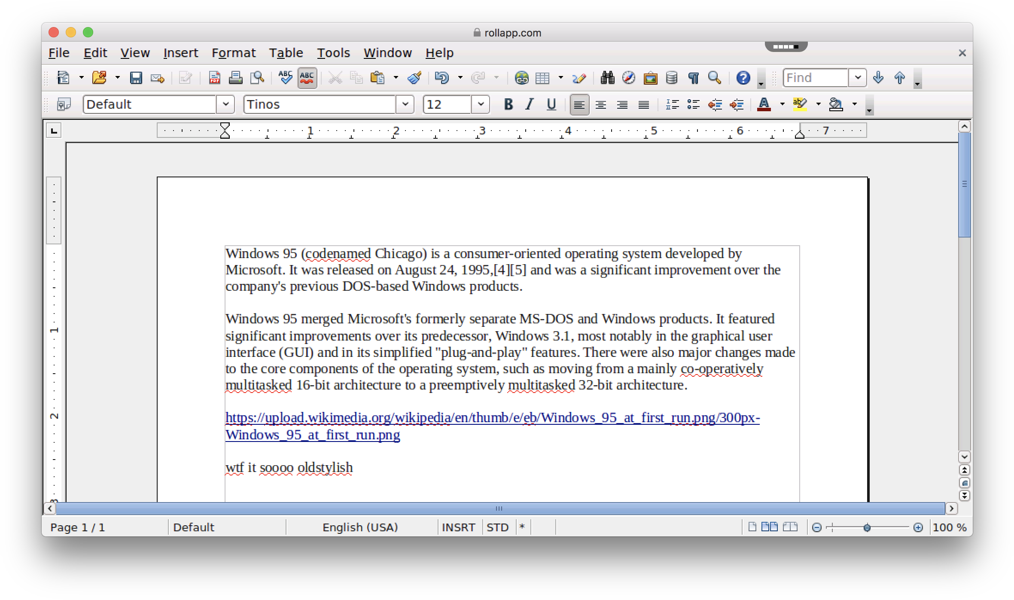Toggle bold formatting
Viewport: 1014px width, 600px height.
[x=508, y=104]
